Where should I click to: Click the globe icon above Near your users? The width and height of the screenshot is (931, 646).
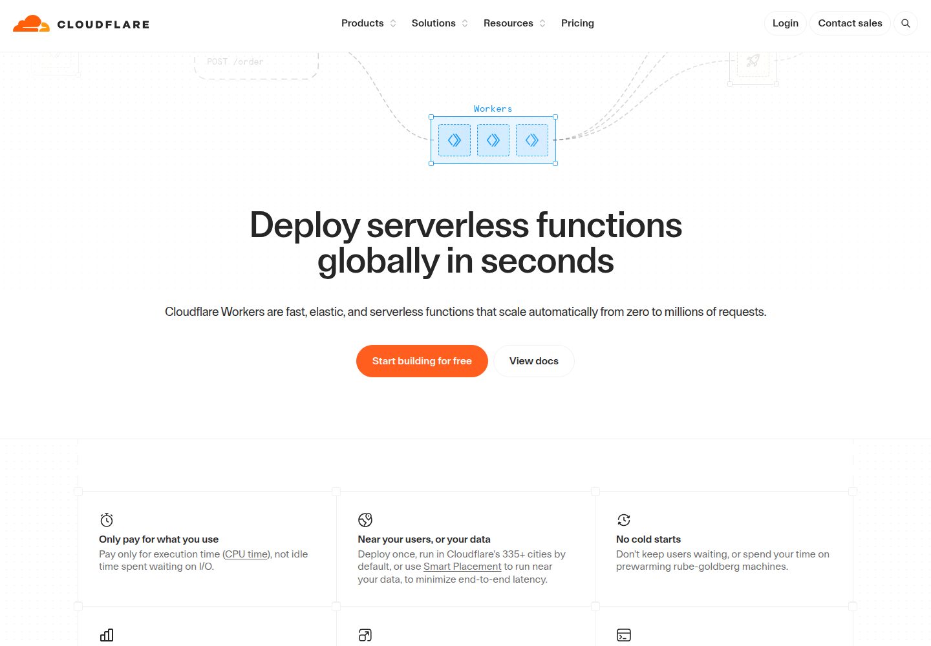[x=365, y=520]
